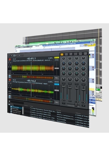The height and width of the screenshot is (156, 109).
Task: Click the top deck pitch fader handle
Action: pyautogui.click(x=57, y=68)
